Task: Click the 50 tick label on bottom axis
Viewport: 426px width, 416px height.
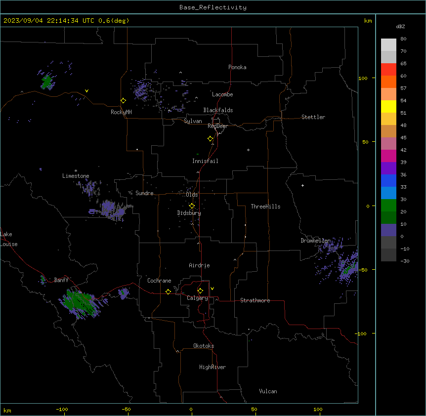Action: click(x=254, y=409)
